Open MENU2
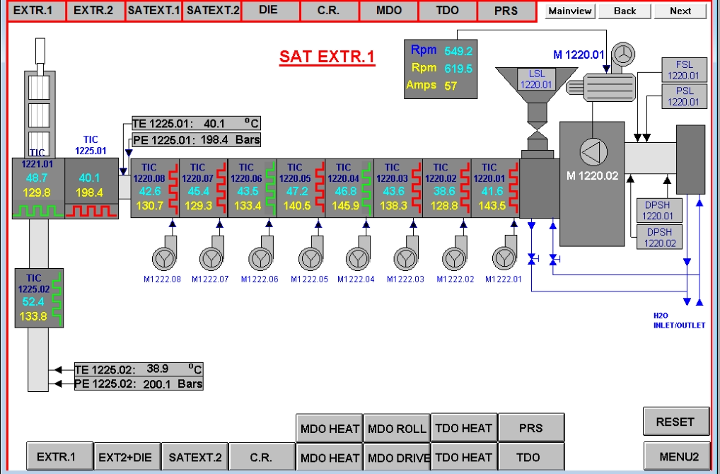Viewport: 720px width, 474px height. 676,456
